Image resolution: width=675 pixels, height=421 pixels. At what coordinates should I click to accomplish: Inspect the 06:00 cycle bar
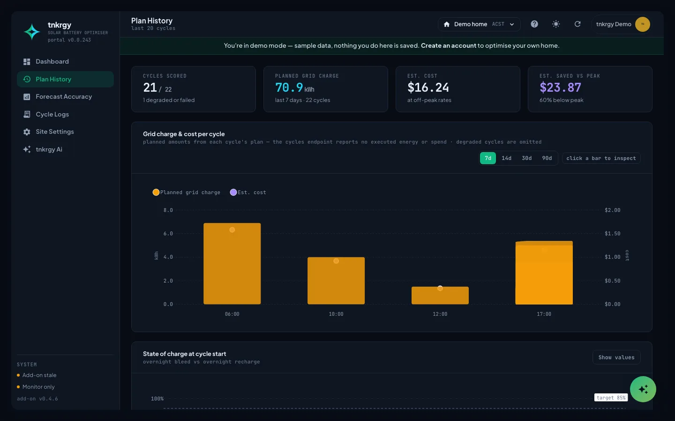pos(232,264)
